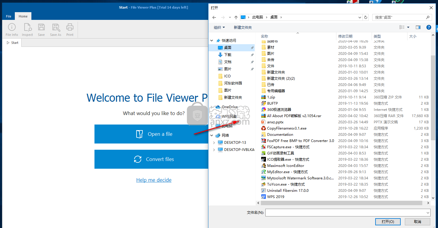The height and width of the screenshot is (228, 438).
Task: Select the Start document tab
Action: pyautogui.click(x=12, y=43)
